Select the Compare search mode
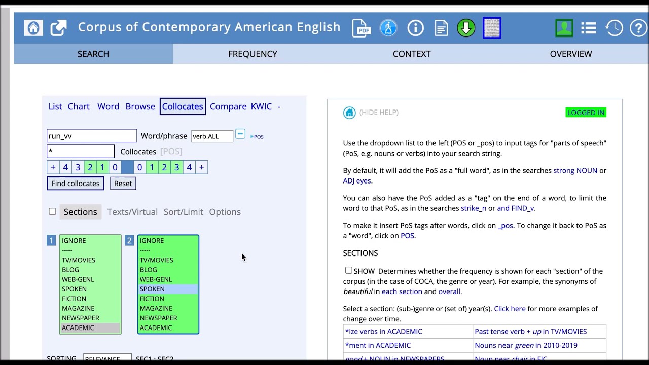The width and height of the screenshot is (649, 365). (228, 106)
